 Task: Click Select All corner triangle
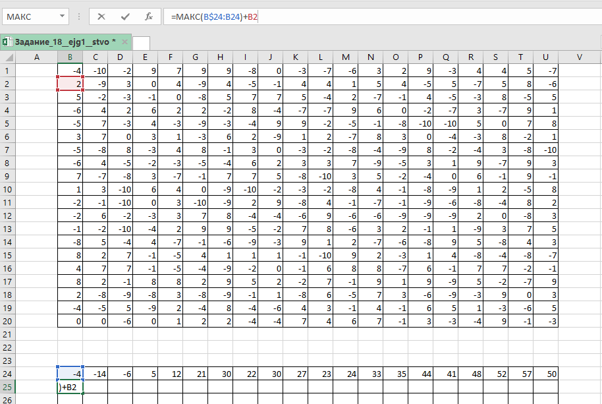[7, 57]
